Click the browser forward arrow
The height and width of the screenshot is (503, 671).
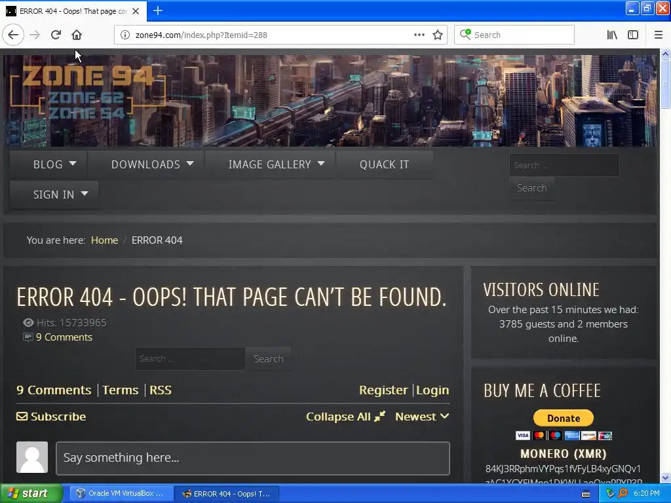[x=35, y=35]
